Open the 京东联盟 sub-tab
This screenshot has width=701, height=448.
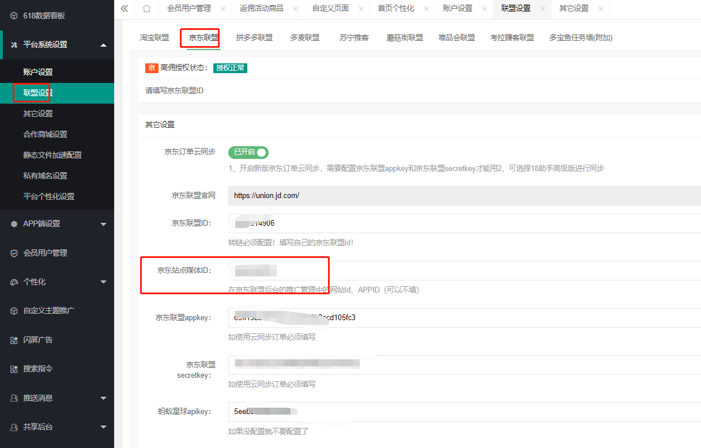(x=204, y=37)
